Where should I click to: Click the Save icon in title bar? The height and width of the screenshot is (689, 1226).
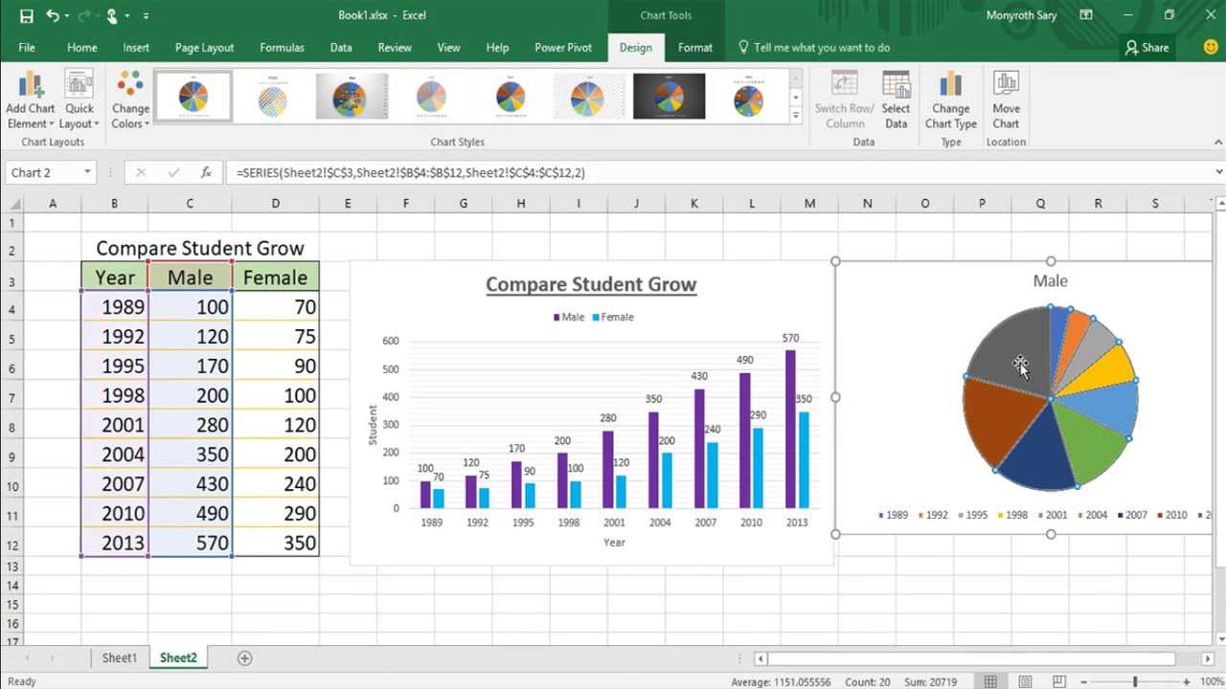click(x=26, y=15)
